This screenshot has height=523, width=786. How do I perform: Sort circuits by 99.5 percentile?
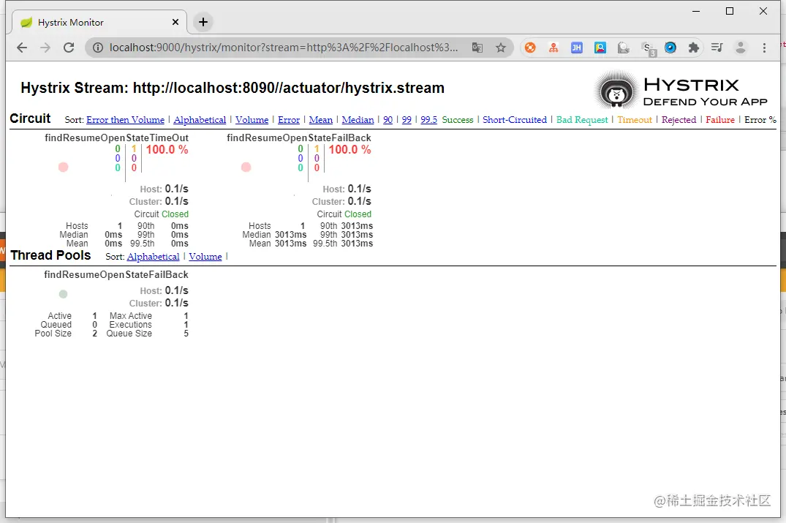coord(428,120)
